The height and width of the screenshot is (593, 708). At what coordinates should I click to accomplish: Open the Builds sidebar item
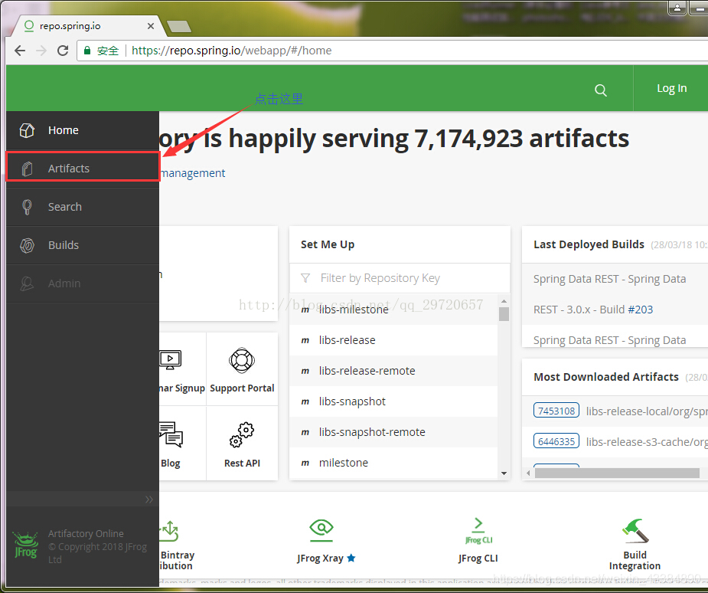[x=83, y=245]
